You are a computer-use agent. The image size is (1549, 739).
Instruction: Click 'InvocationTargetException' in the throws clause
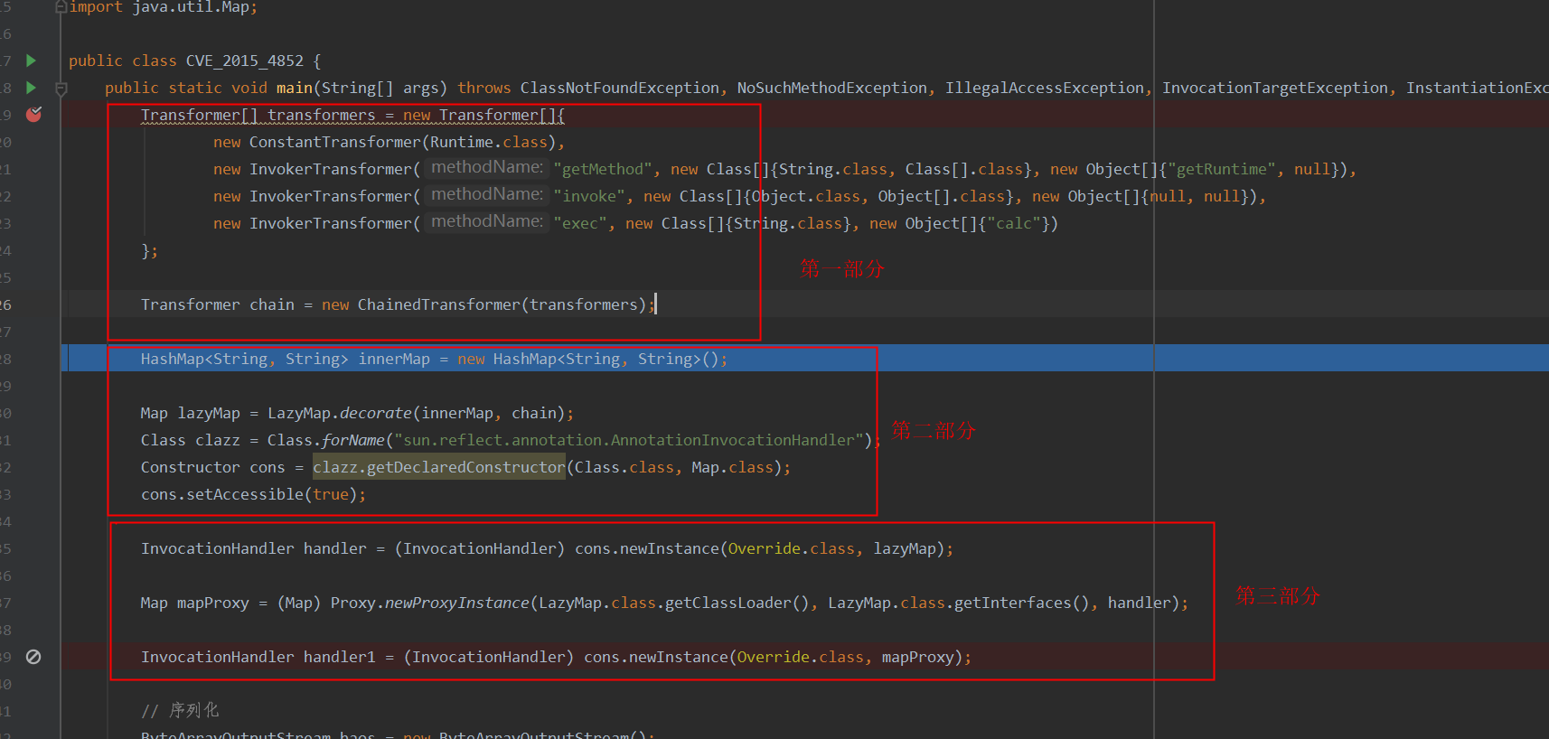1275,88
